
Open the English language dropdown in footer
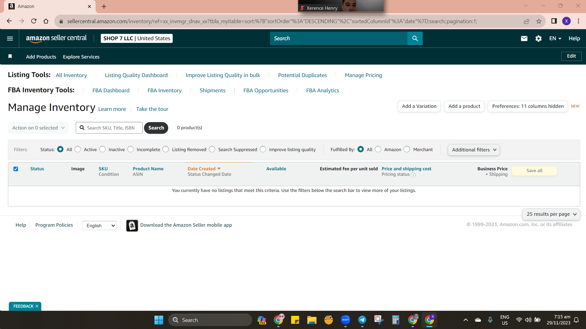99,225
